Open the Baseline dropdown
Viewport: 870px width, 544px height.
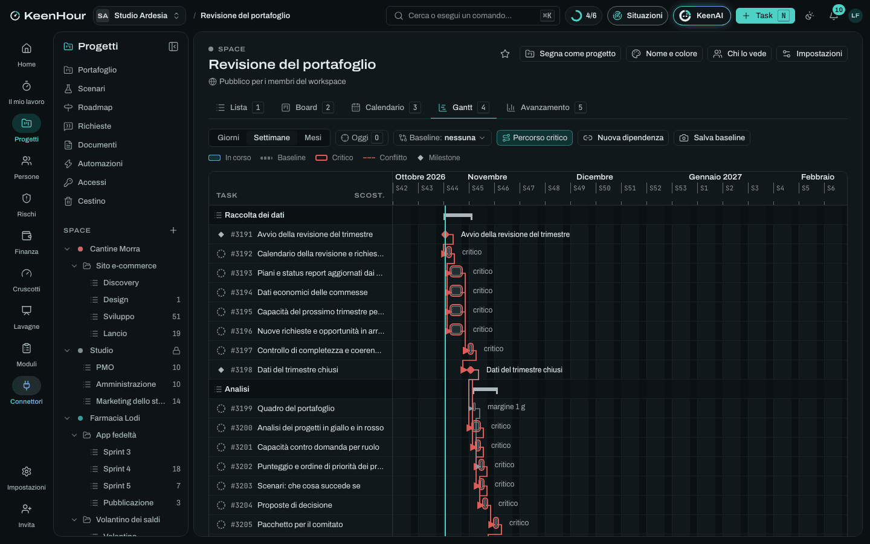[442, 138]
